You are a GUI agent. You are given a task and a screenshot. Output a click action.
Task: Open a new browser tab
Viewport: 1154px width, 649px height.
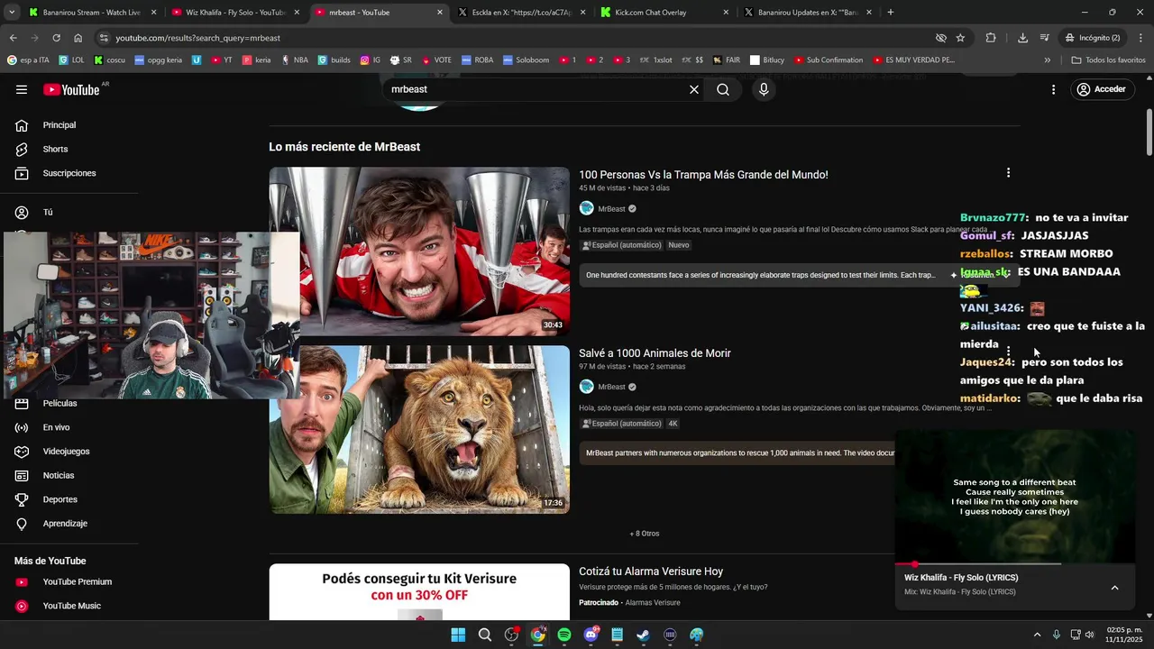[891, 13]
